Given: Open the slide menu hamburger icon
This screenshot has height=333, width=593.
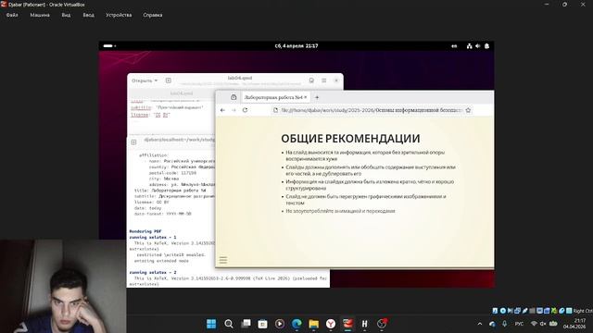Looking at the screenshot, I should tap(223, 260).
